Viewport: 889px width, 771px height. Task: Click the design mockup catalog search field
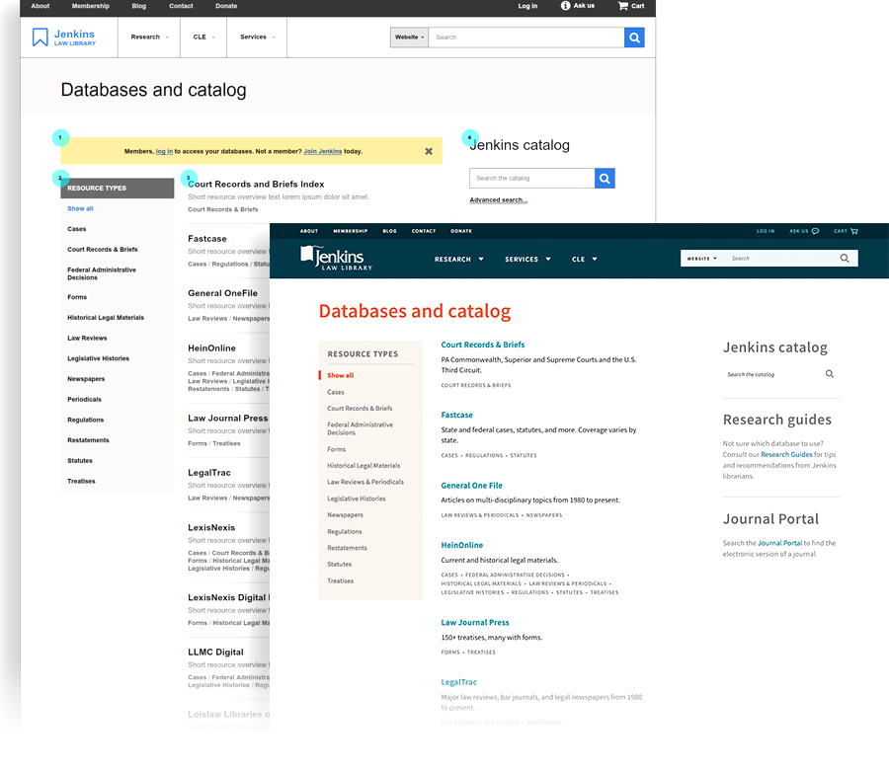click(773, 374)
